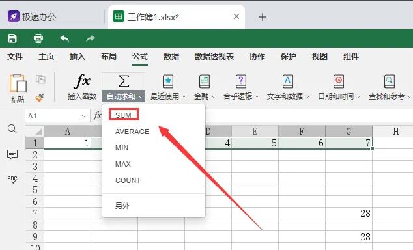Click the Print icon

(x=38, y=38)
